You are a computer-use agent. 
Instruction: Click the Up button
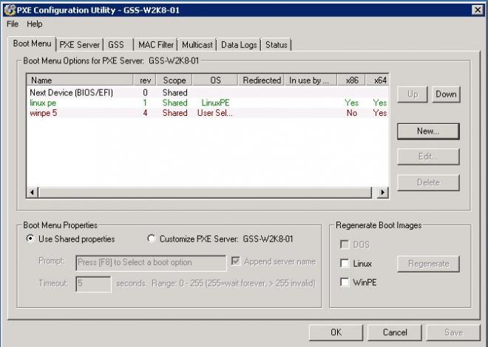[413, 94]
